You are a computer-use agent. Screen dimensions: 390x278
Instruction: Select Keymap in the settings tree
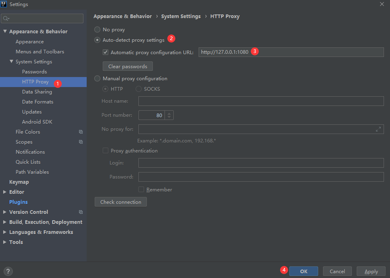(19, 182)
